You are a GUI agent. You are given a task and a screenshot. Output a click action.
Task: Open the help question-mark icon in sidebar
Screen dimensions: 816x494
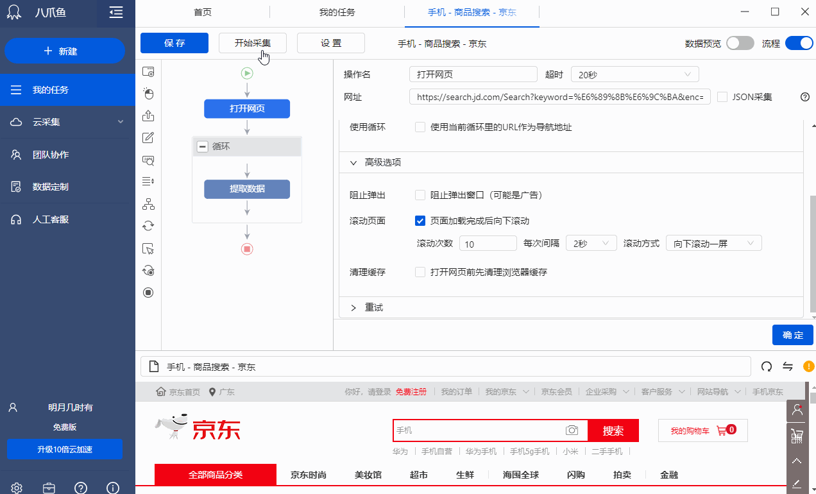point(81,488)
